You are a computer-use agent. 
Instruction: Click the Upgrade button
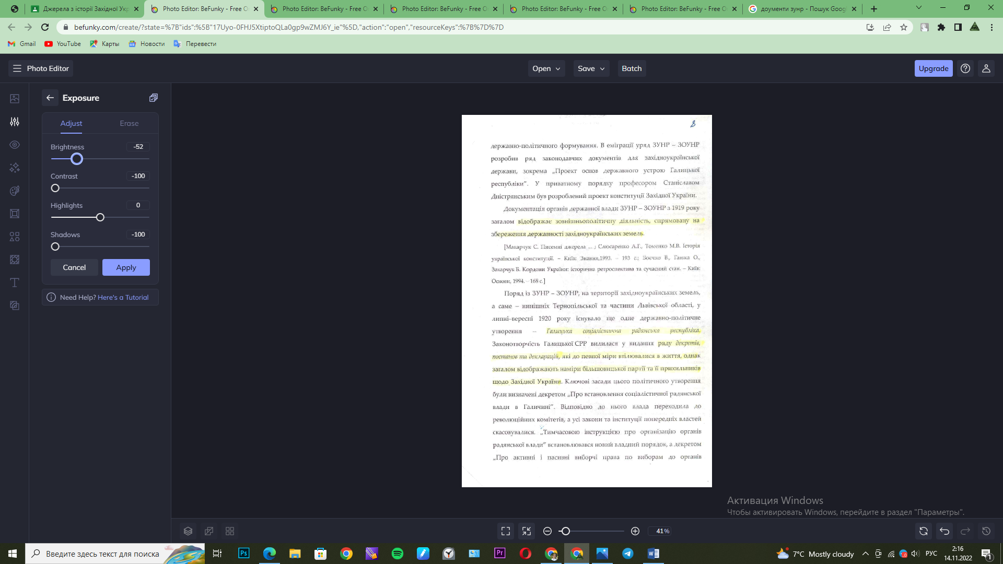tap(934, 68)
